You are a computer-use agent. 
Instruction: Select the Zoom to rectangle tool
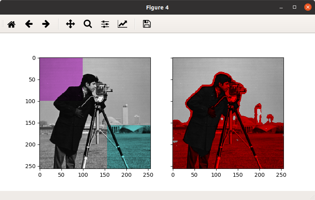pyautogui.click(x=88, y=24)
